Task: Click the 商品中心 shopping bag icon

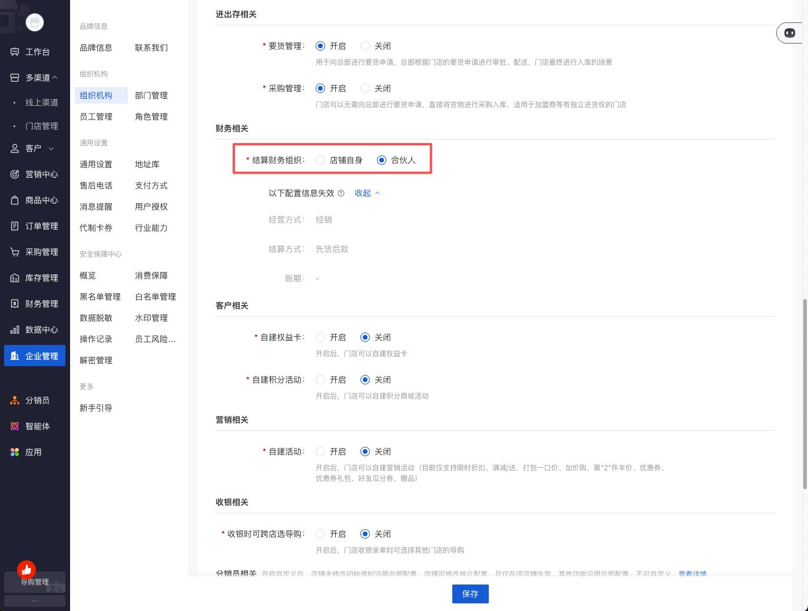Action: click(x=15, y=200)
